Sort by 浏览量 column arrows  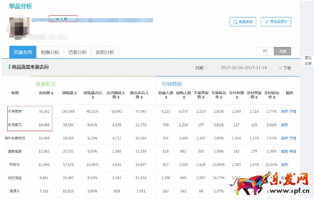pos(75,93)
